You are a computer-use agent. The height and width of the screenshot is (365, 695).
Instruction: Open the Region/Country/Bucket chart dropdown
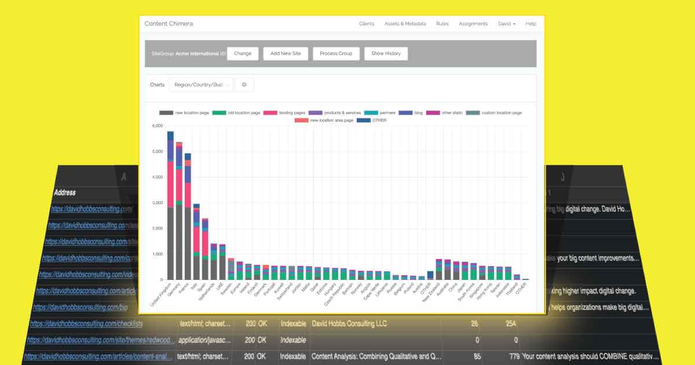pyautogui.click(x=200, y=84)
